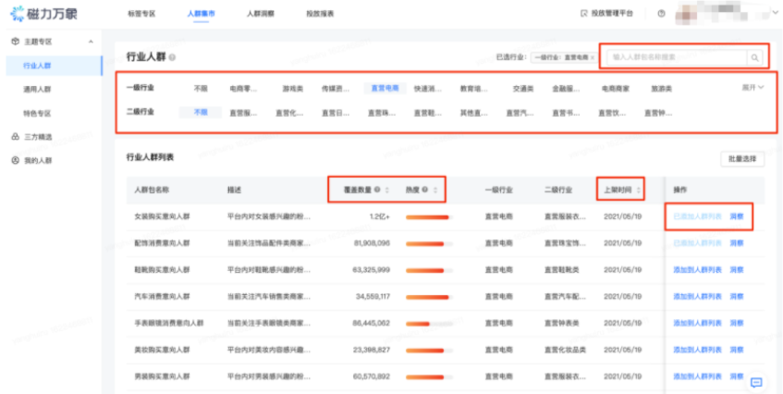This screenshot has height=394, width=783.
Task: Open the chat support icon at bottom right
Action: tap(756, 383)
